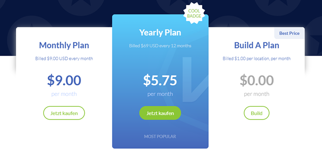Click Billed $1.00 per location text
Viewport: 322px width, 161px height.
click(x=257, y=59)
